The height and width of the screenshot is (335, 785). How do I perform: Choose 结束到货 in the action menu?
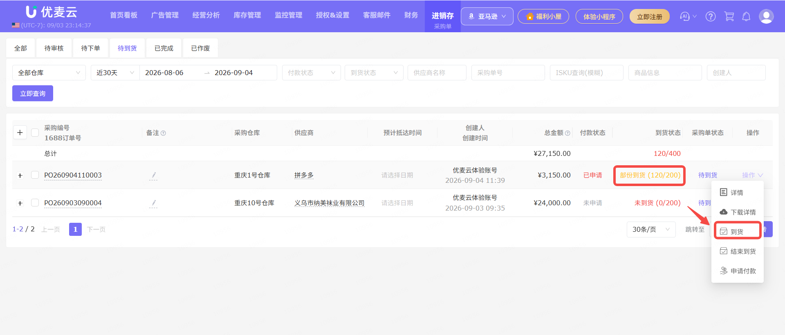pyautogui.click(x=737, y=251)
